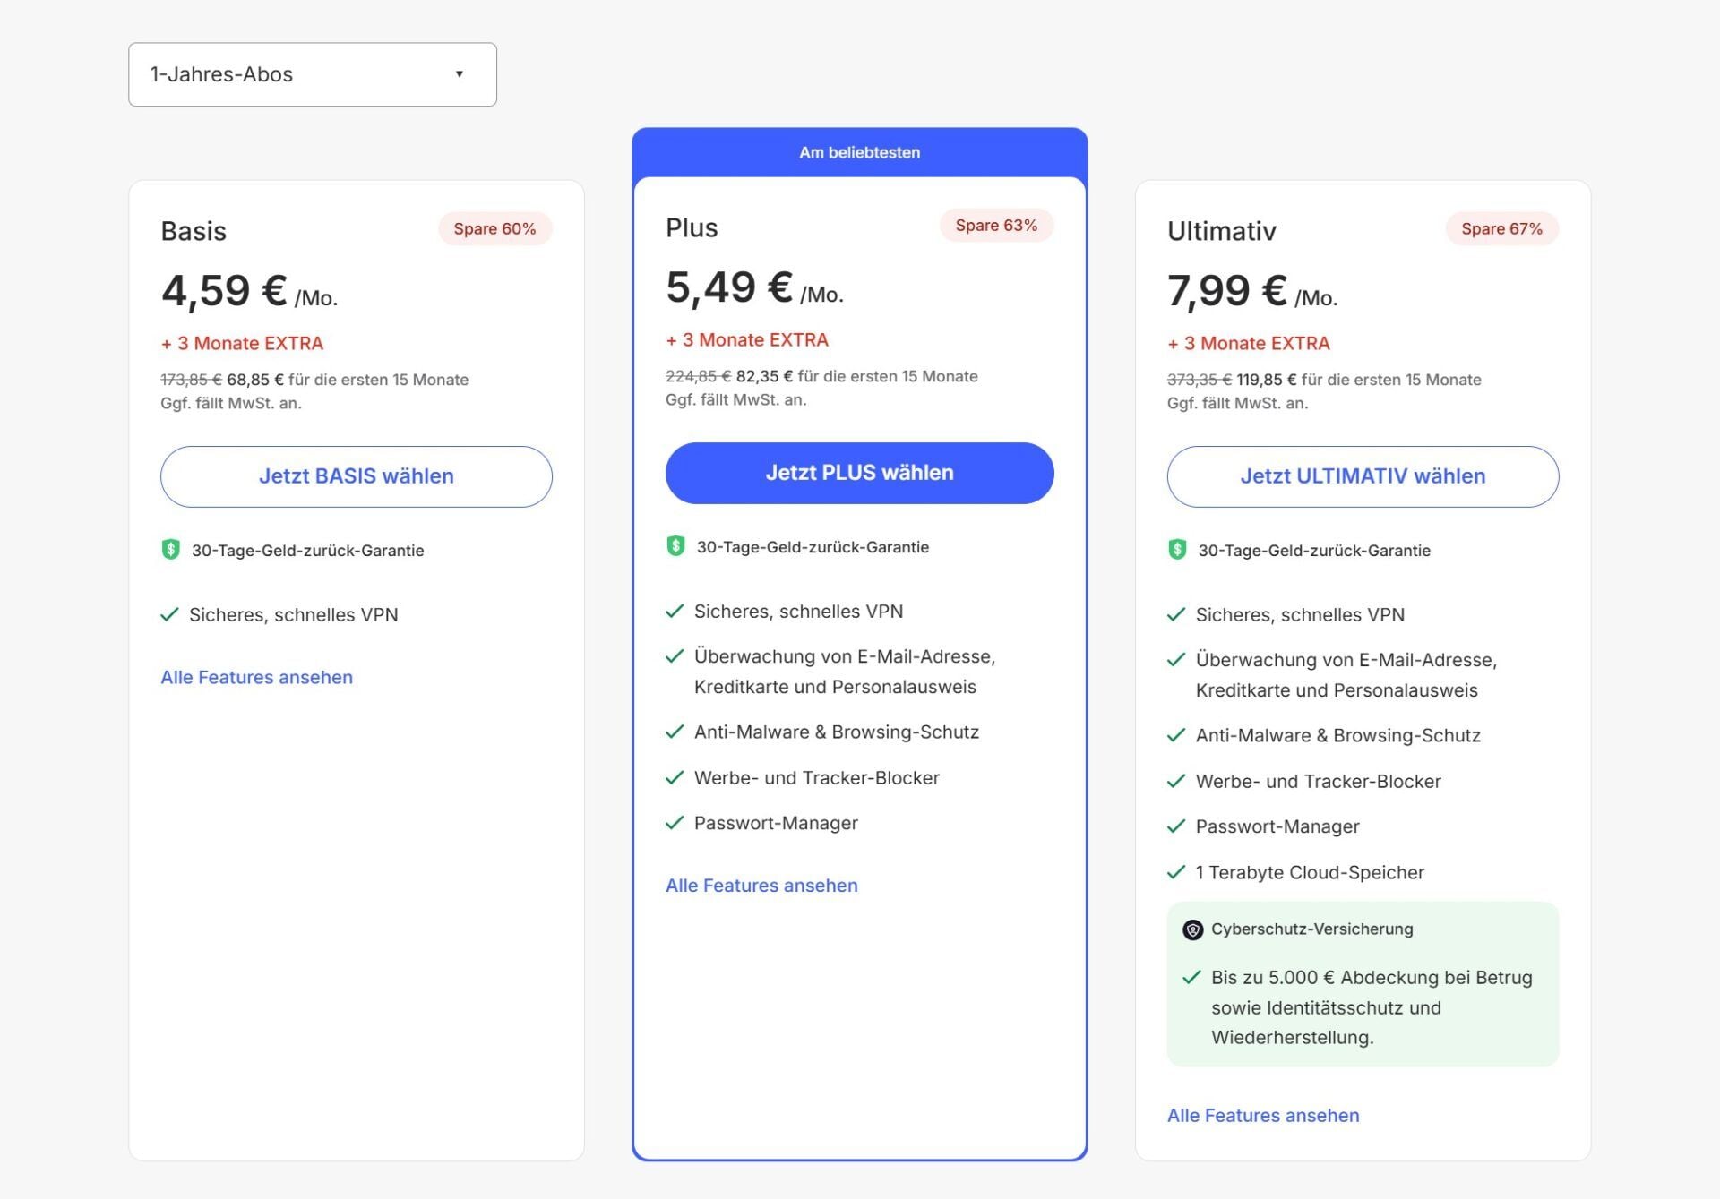Open the 1-Jahres-Abos subscription dropdown
The image size is (1720, 1199).
311,73
